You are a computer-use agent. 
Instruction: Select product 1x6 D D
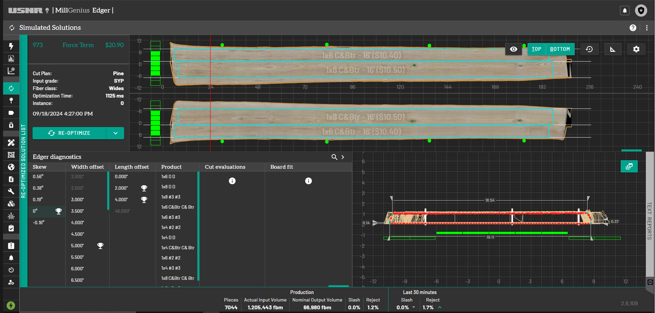tap(168, 176)
